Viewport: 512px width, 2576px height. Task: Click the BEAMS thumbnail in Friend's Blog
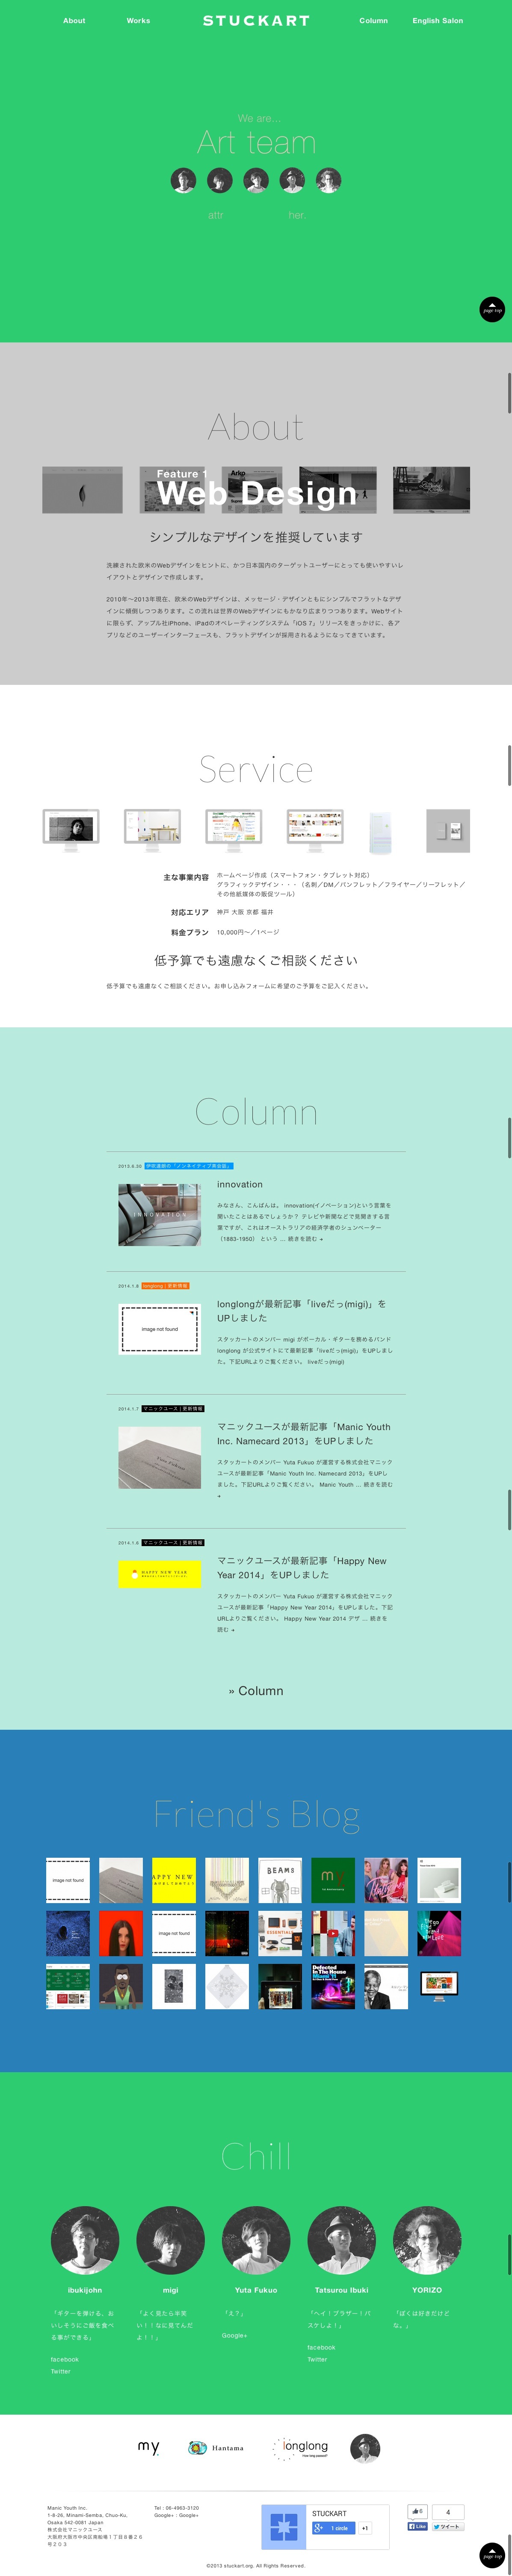(x=280, y=1880)
